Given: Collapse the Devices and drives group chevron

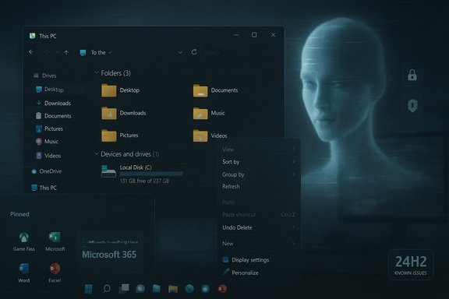Looking at the screenshot, I should tap(97, 153).
